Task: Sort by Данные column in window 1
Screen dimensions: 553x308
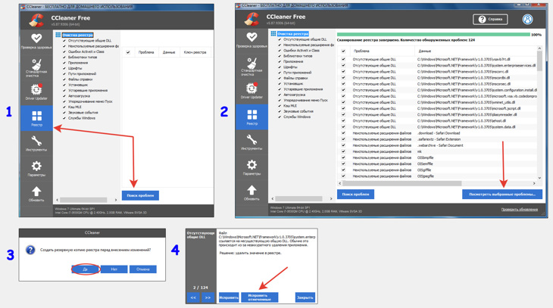Action: pyautogui.click(x=169, y=52)
